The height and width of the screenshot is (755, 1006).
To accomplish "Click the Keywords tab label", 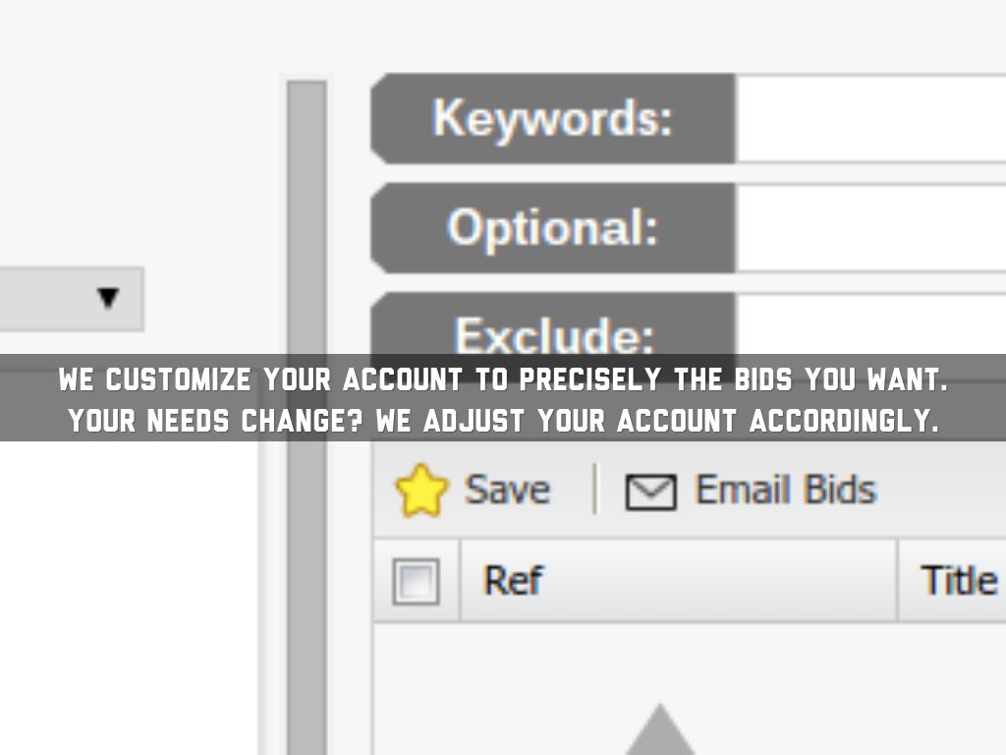I will point(553,118).
